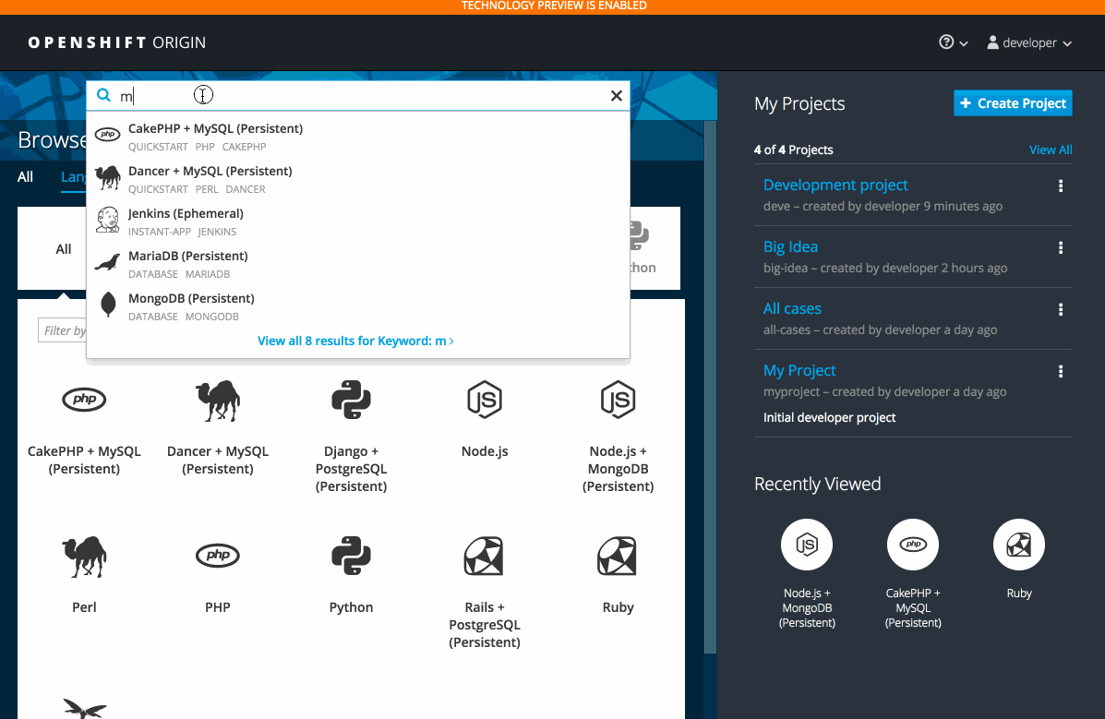Select MariaDB (Persistent) from search suggestions
This screenshot has width=1105, height=719.
pyautogui.click(x=187, y=256)
